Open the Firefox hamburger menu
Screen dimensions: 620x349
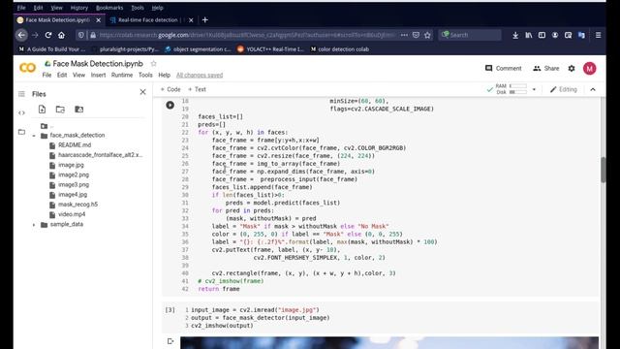pyautogui.click(x=598, y=35)
